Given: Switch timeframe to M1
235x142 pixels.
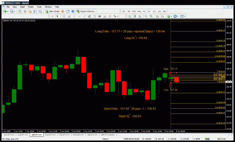Looking at the screenshot, I should (x=124, y=11).
